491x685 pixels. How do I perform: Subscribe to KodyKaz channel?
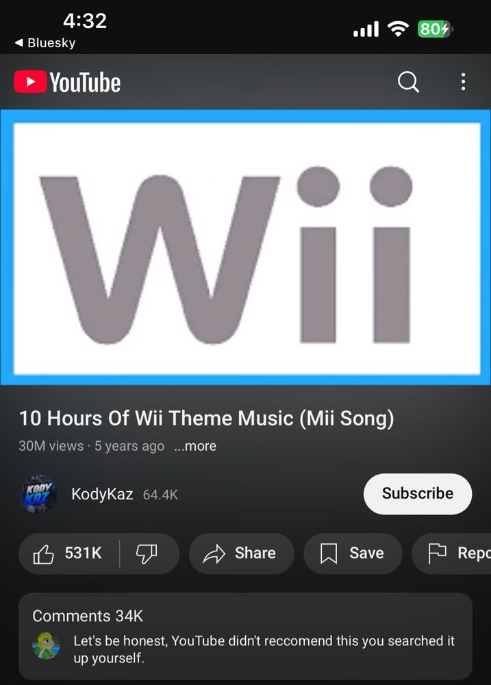(418, 494)
